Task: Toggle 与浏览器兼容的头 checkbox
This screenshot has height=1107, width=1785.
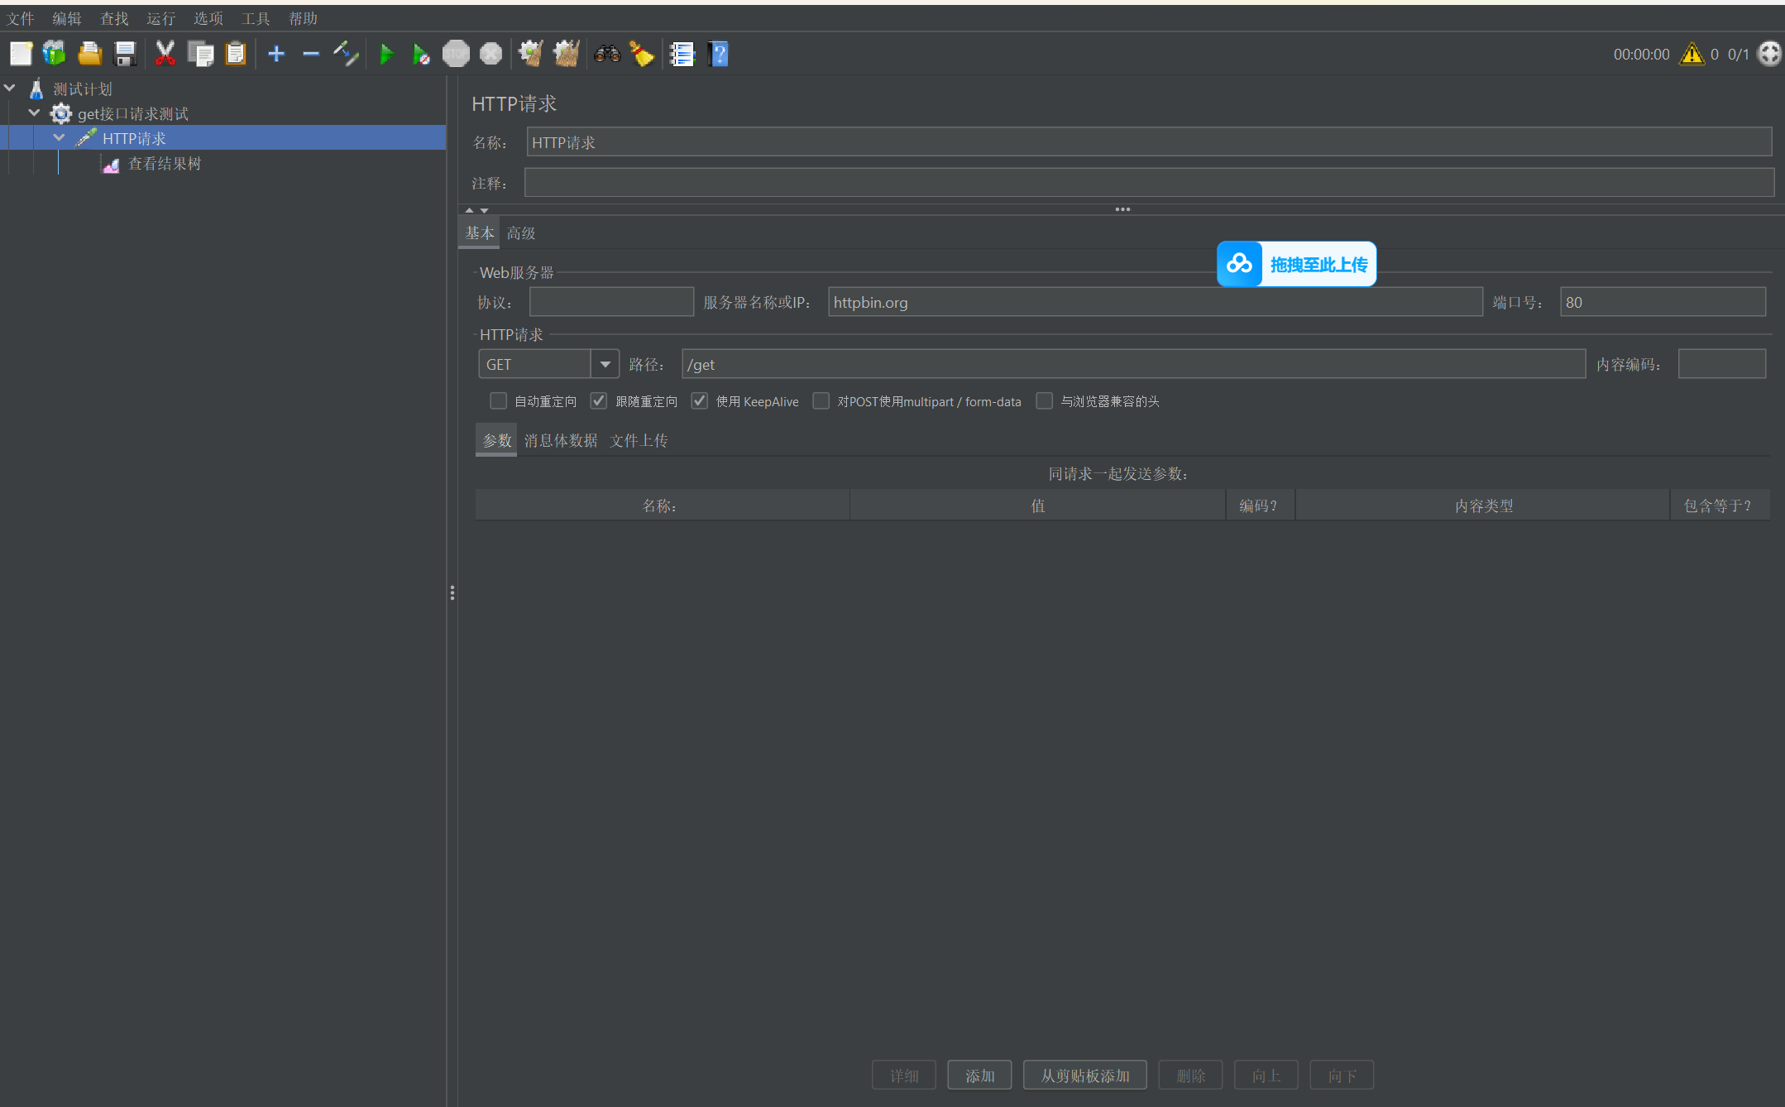Action: tap(1045, 401)
